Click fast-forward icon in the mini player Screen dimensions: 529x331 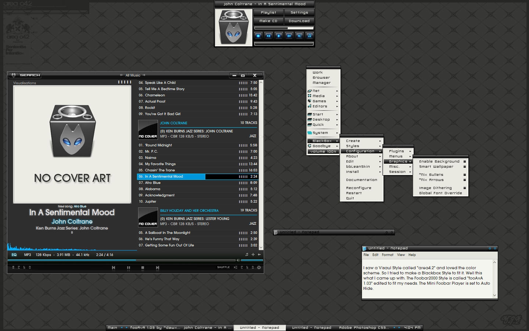(x=289, y=36)
